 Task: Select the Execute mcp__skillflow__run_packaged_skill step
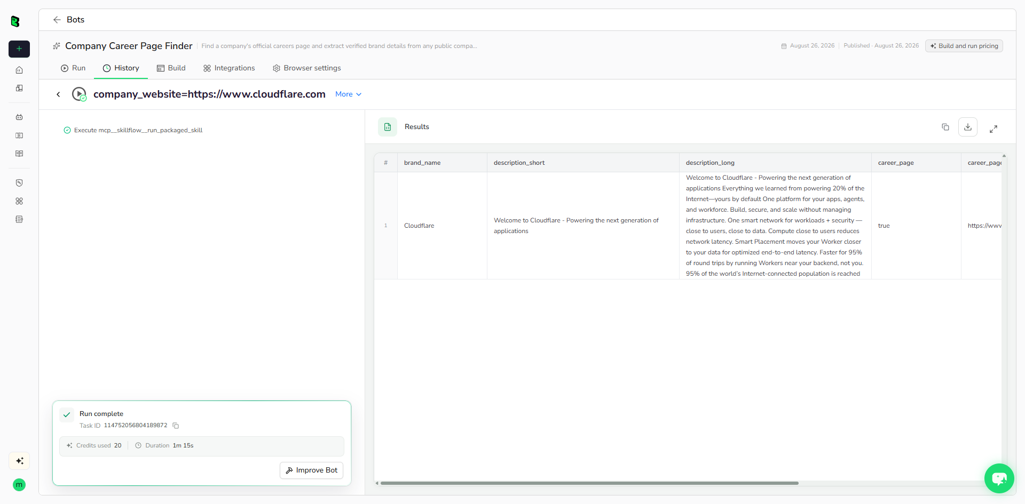coord(133,130)
